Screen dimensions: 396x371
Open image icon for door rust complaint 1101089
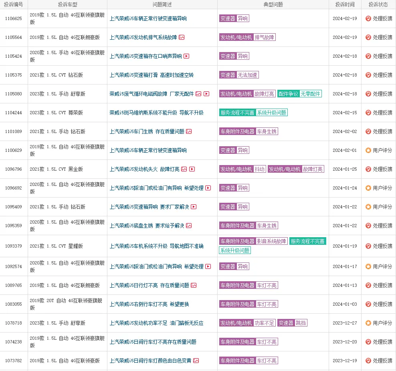point(189,131)
